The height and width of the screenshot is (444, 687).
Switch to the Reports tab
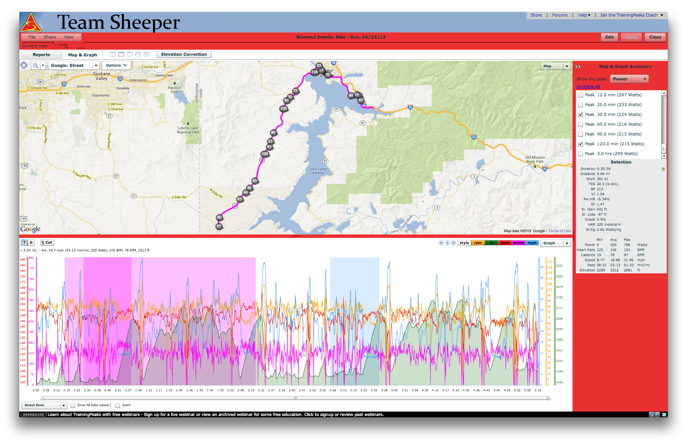[x=41, y=55]
